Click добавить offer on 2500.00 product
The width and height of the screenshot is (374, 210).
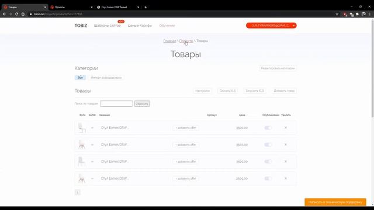186,178
